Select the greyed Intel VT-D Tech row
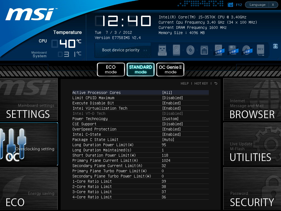 pyautogui.click(x=140, y=113)
